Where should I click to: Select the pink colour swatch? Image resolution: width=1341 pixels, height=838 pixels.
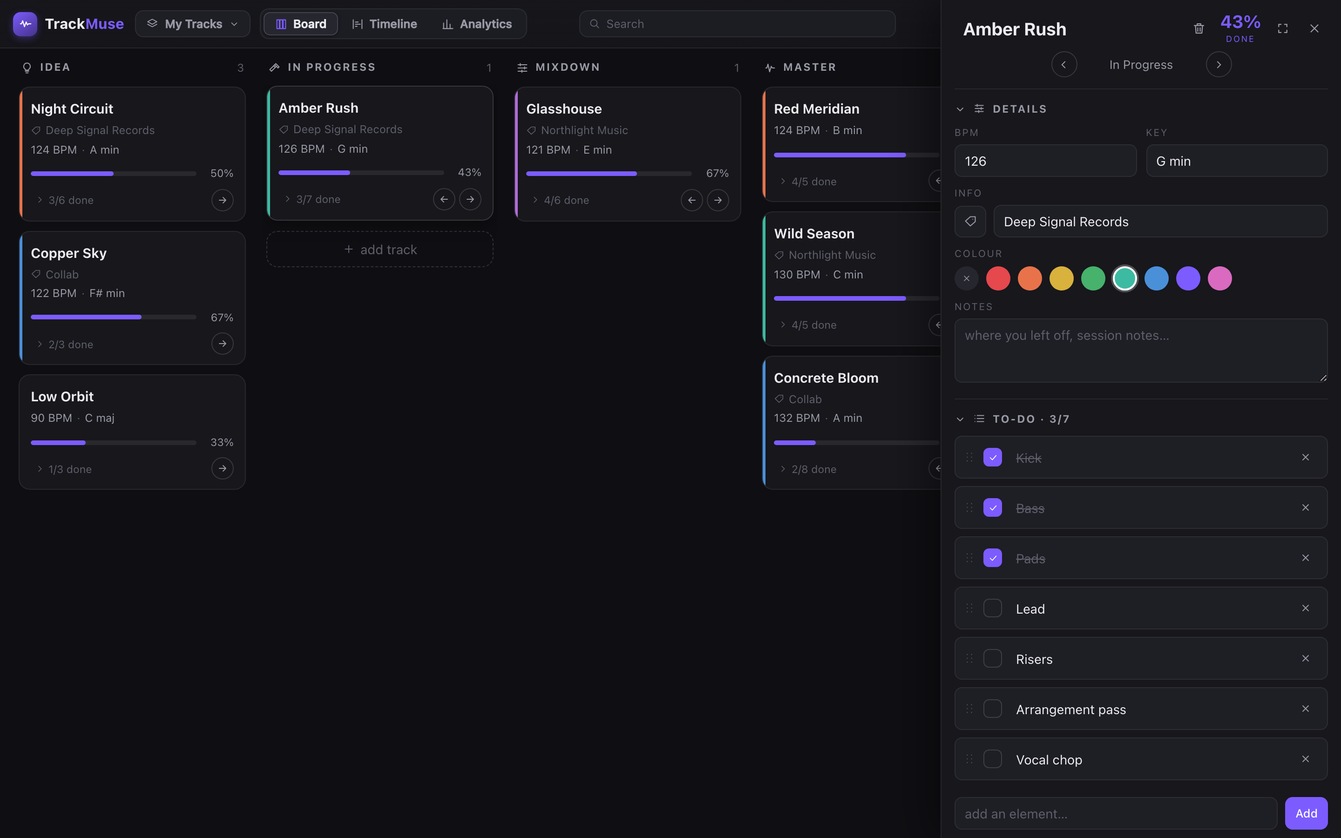[x=1219, y=278]
